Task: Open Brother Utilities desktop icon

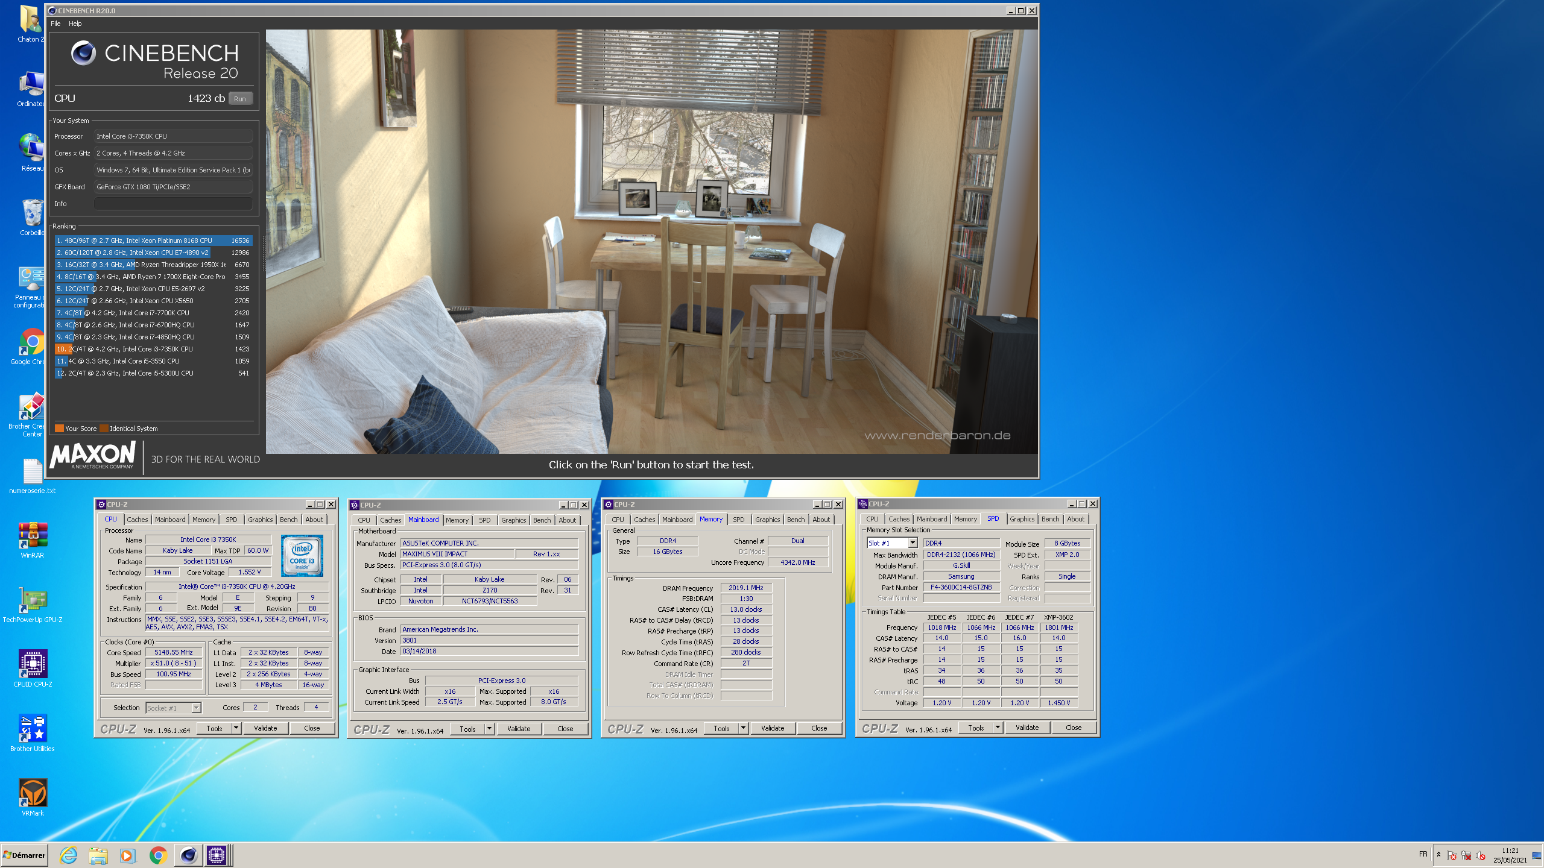Action: 33,734
